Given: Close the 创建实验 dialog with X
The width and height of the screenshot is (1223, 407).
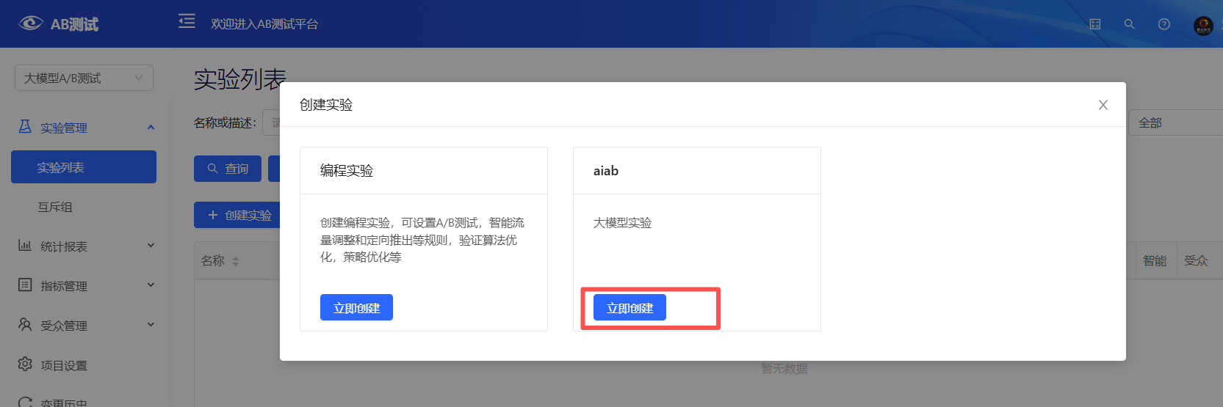Looking at the screenshot, I should [1103, 105].
